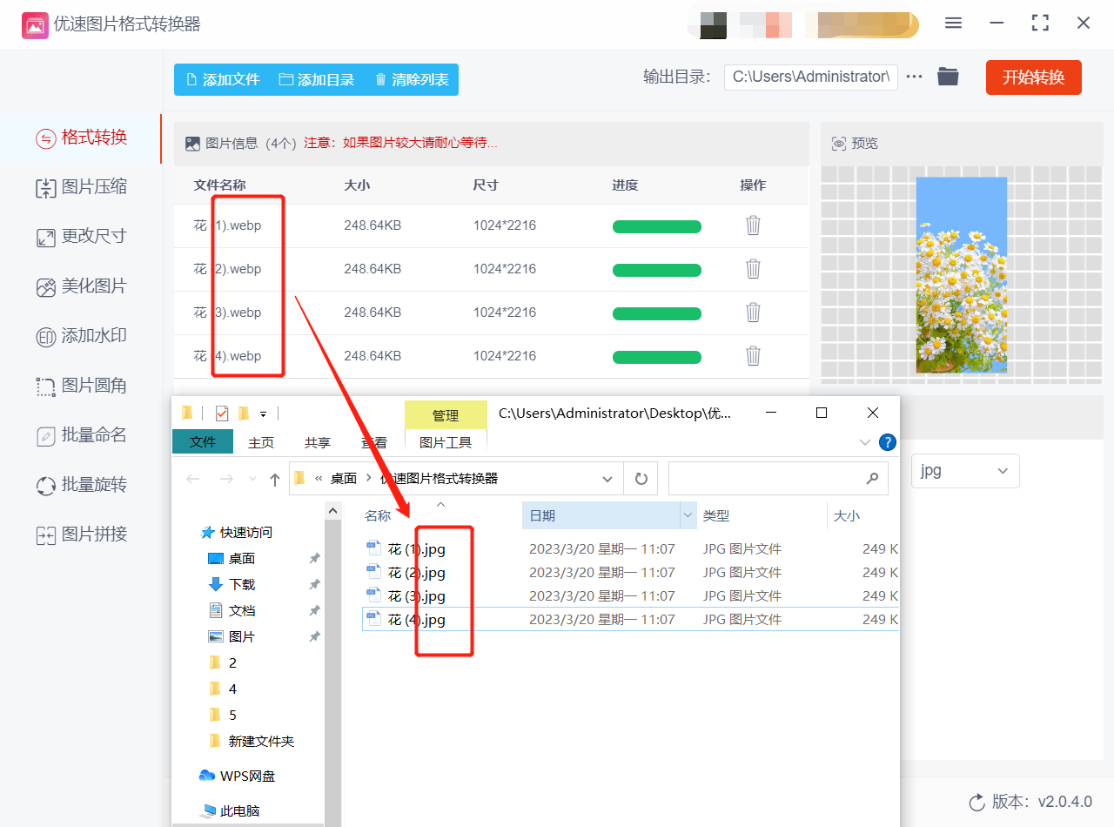The height and width of the screenshot is (827, 1114).
Task: Open the 更改尺寸 resize tool
Action: [x=80, y=238]
